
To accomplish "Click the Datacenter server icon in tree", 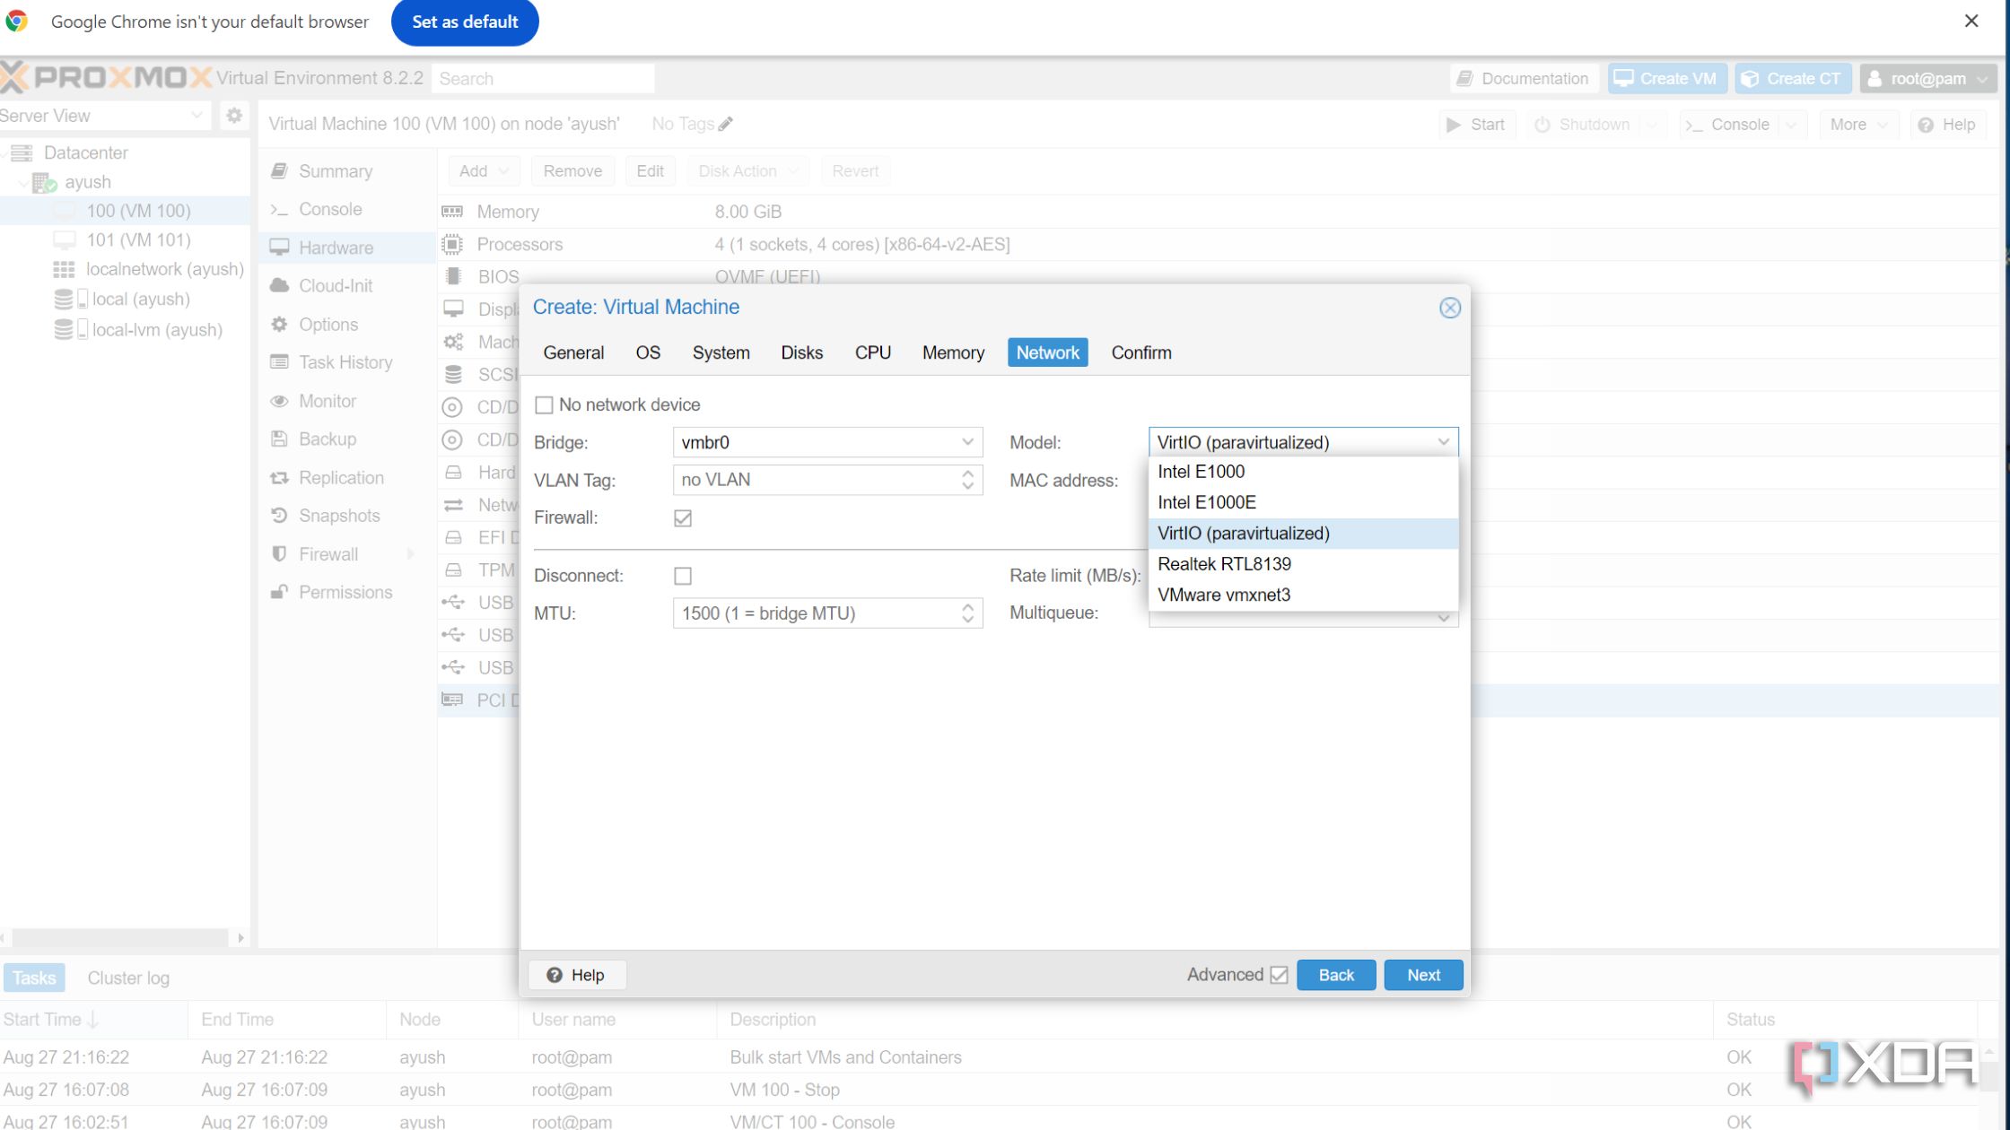I will coord(22,152).
